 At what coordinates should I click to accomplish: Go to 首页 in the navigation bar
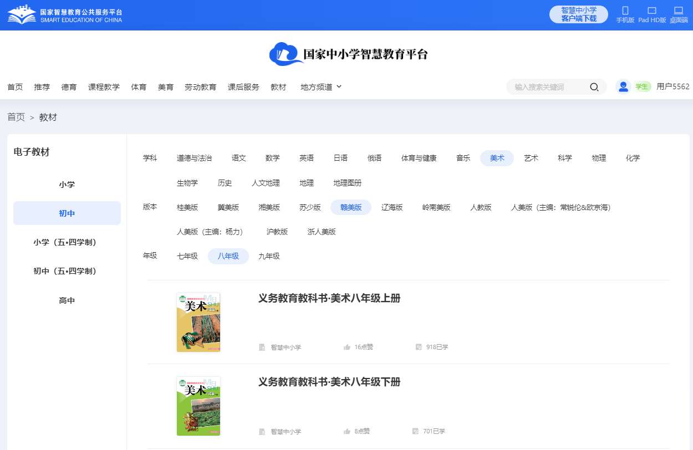15,87
